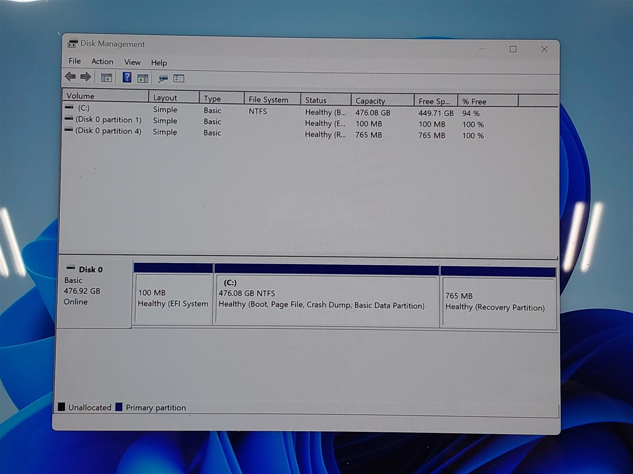The image size is (633, 474).
Task: Click the "Healthy (R..." status cell
Action: (325, 134)
